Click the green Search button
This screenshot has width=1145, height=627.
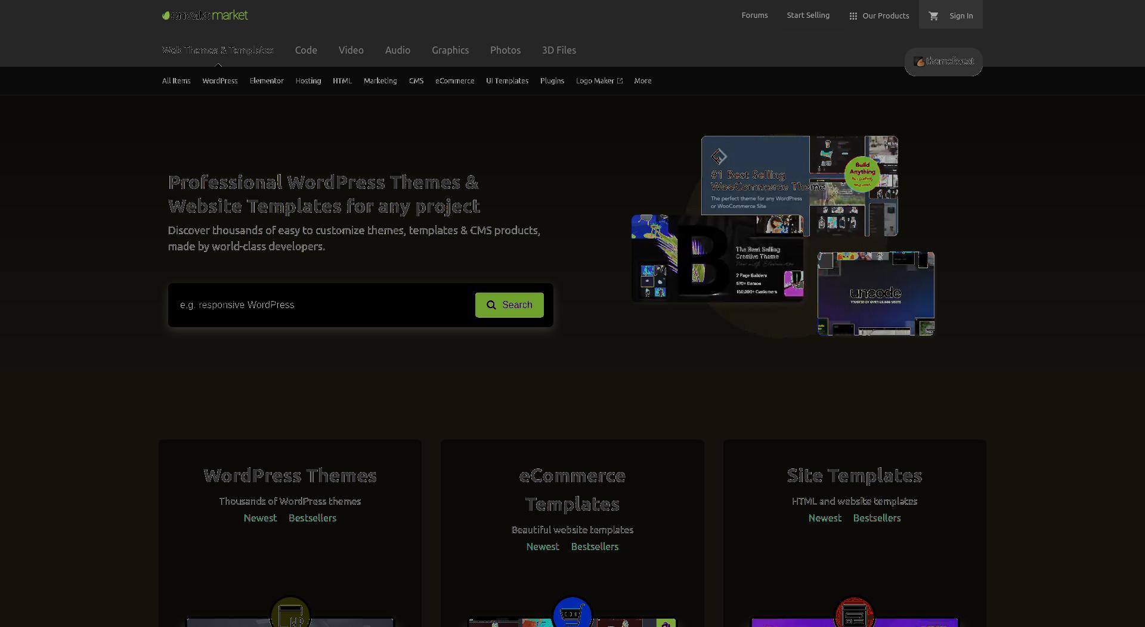click(509, 305)
